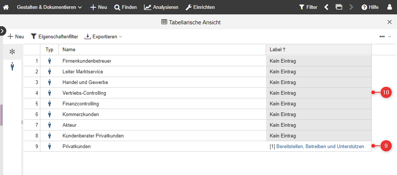Sort by the Label column header
Image resolution: width=397 pixels, height=175 pixels.
click(x=319, y=50)
